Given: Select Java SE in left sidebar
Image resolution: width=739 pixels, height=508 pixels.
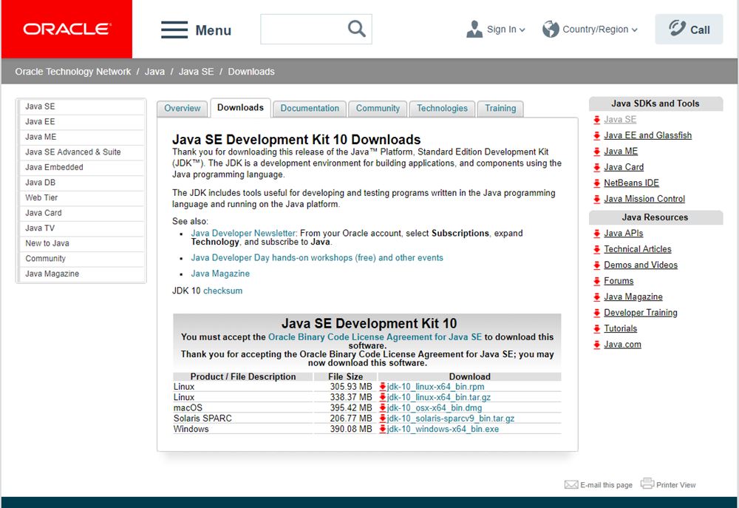Looking at the screenshot, I should pyautogui.click(x=81, y=106).
